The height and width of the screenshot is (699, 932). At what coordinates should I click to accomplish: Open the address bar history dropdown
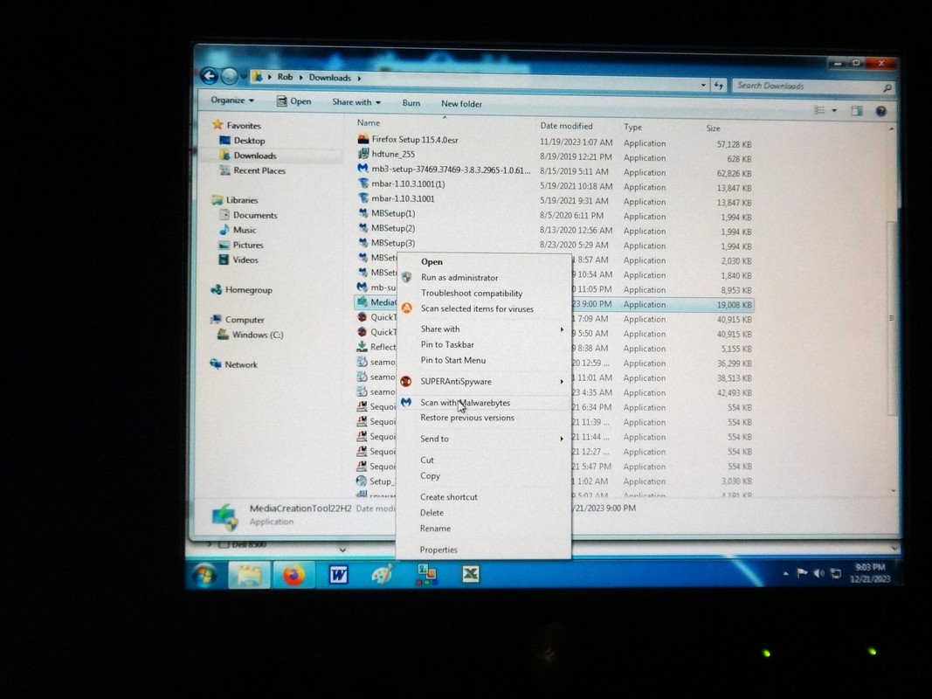click(703, 85)
